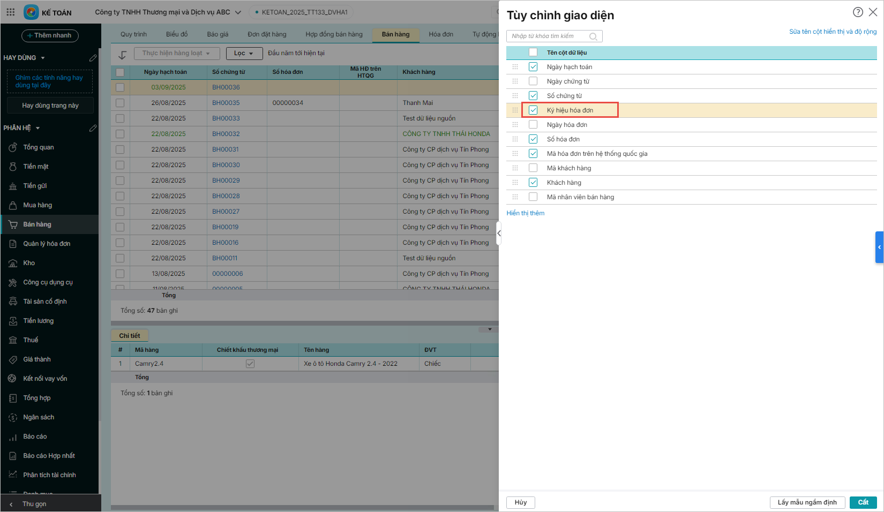Viewport: 884px width, 512px height.
Task: Click the Cất save button
Action: coord(863,502)
